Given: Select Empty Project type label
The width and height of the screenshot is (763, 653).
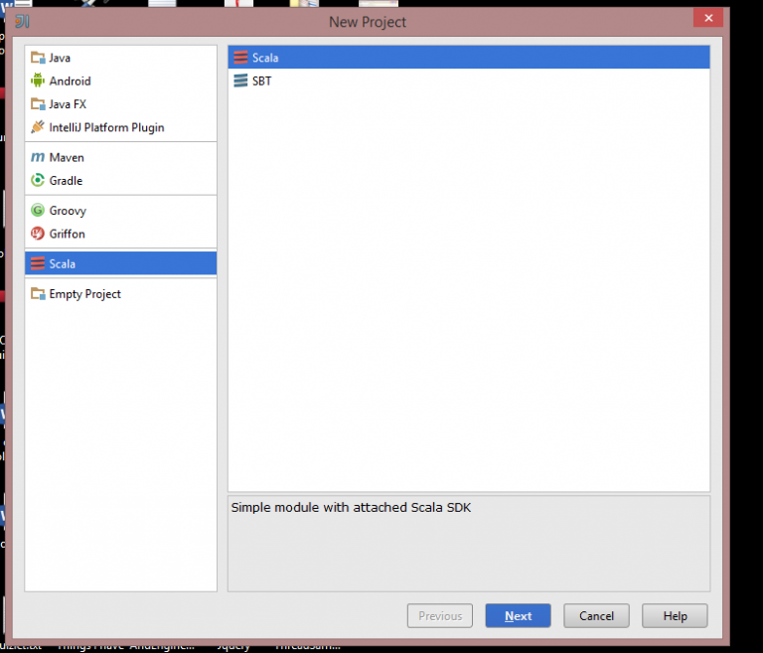Looking at the screenshot, I should [85, 294].
